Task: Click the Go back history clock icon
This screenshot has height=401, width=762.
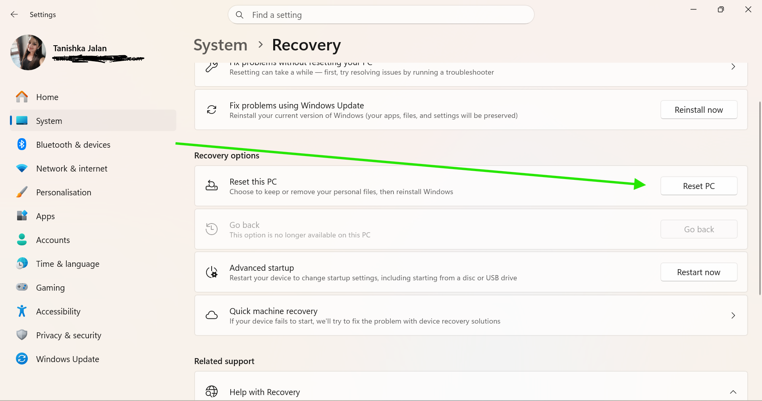Action: click(212, 229)
